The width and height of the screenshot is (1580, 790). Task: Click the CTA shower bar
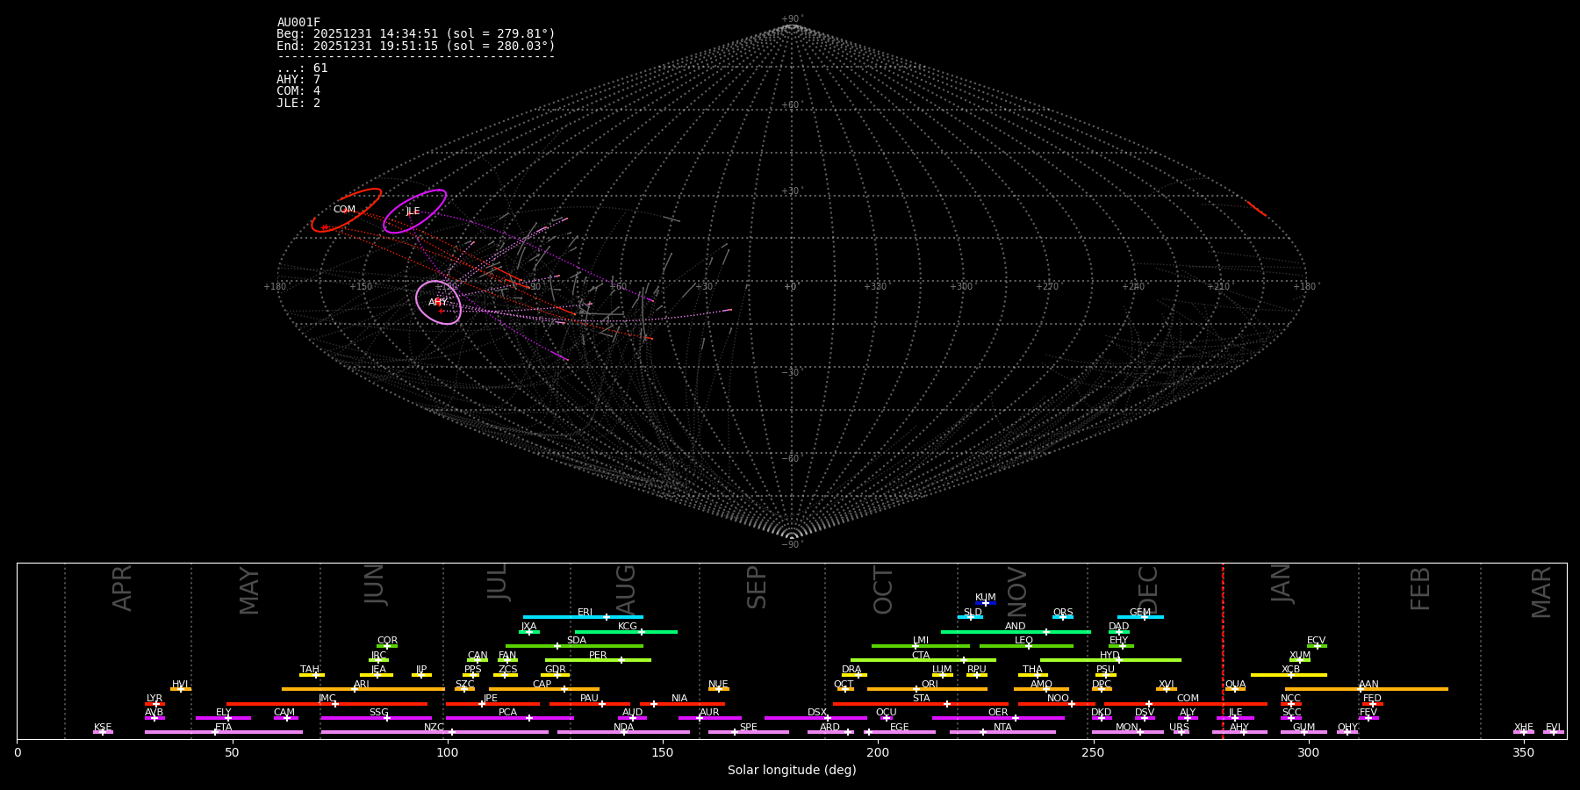click(x=923, y=660)
